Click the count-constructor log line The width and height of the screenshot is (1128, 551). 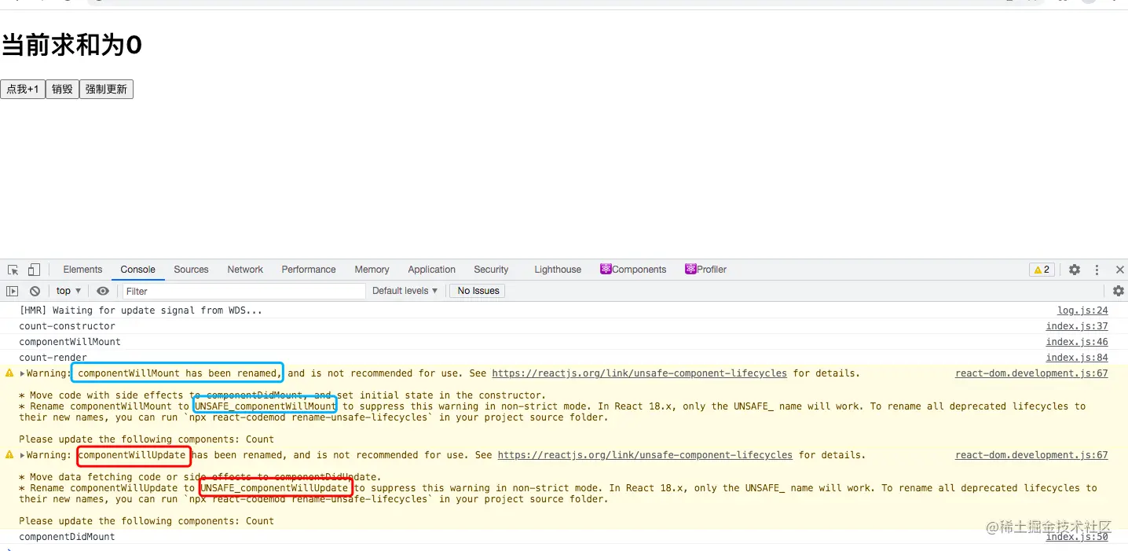point(68,326)
